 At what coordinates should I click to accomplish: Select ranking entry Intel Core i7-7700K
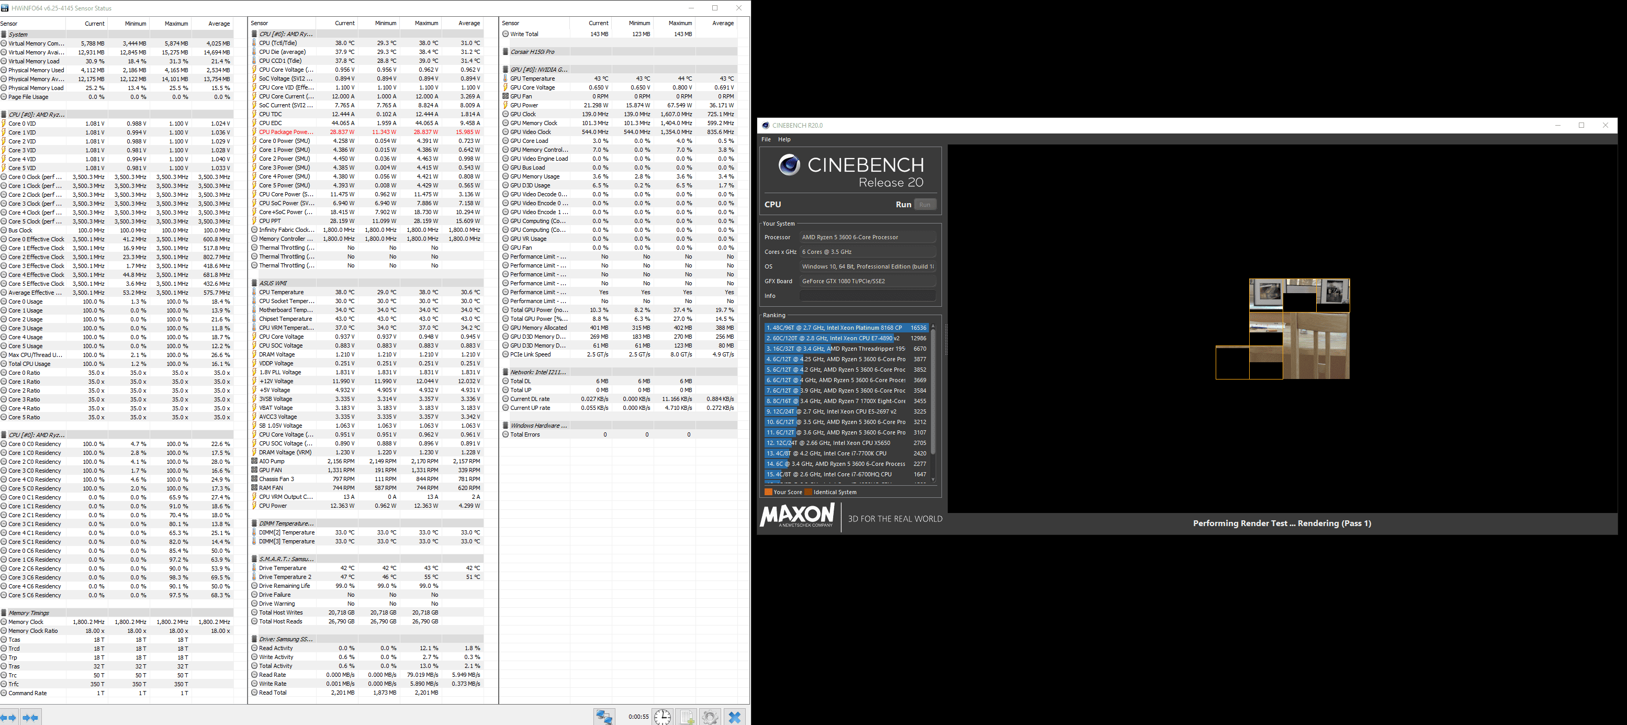[x=846, y=453]
